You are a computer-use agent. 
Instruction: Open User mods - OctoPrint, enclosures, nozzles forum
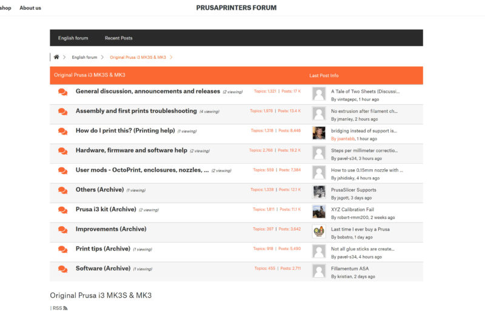tap(142, 170)
